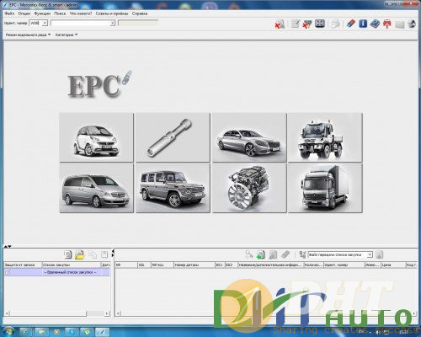Expand the Категории dropdown

[67, 35]
